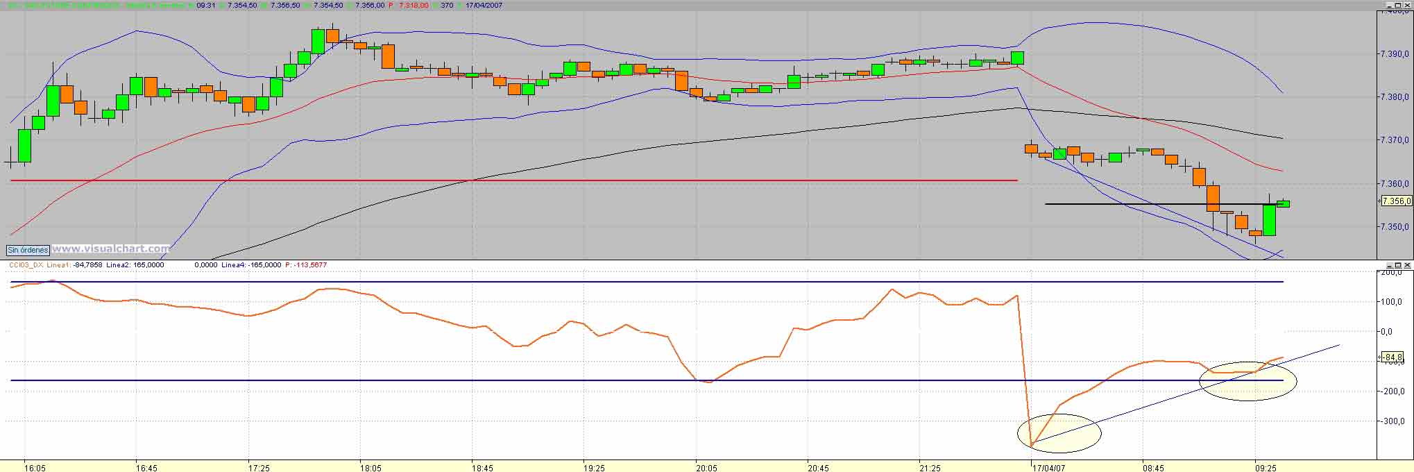Click time axis label 16:45
1414x472 pixels.
tap(146, 468)
